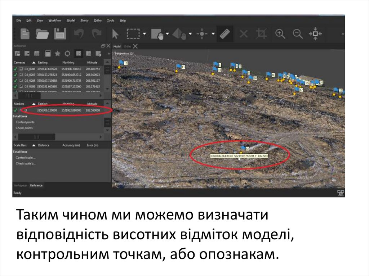The height and width of the screenshot is (276, 369).
Task: Toggle the View Source table icon
Action: click(79, 54)
